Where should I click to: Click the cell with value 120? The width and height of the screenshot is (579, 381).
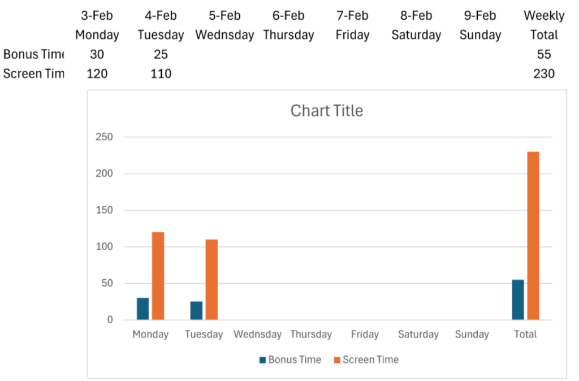[97, 73]
